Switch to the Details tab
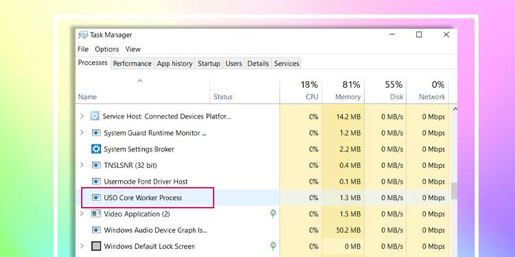This screenshot has height=257, width=515. tap(258, 64)
